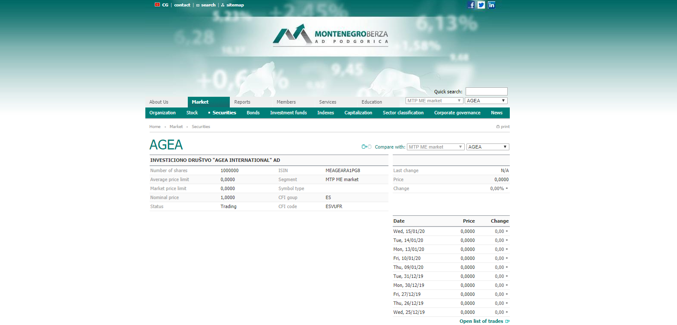Image resolution: width=677 pixels, height=325 pixels.
Task: Switch language with the CG flag icon
Action: pos(157,5)
